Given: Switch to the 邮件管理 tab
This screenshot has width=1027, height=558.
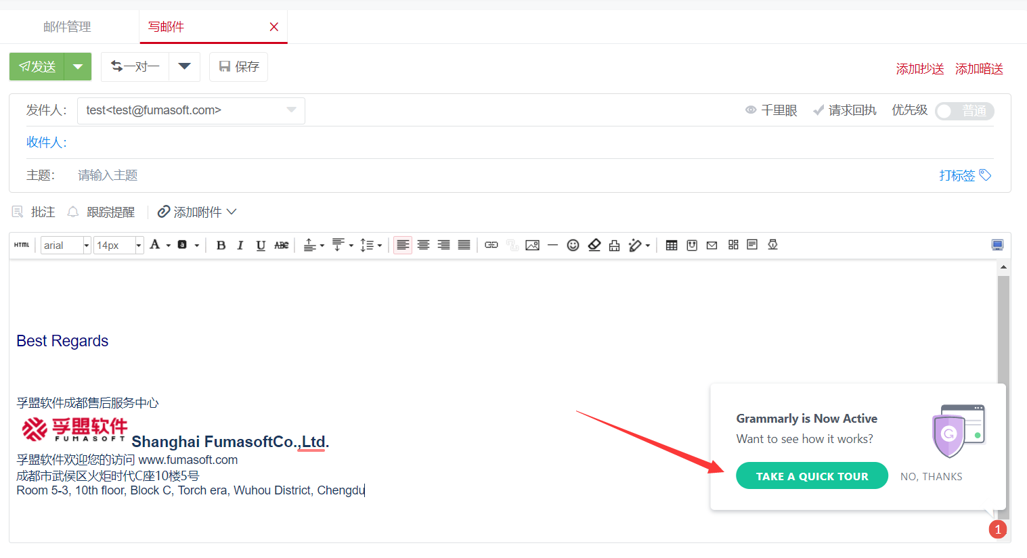Looking at the screenshot, I should 67,27.
